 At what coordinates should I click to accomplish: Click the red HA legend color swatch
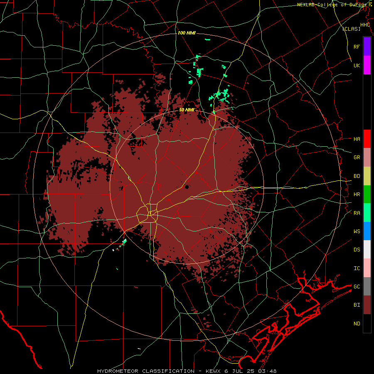pos(367,139)
